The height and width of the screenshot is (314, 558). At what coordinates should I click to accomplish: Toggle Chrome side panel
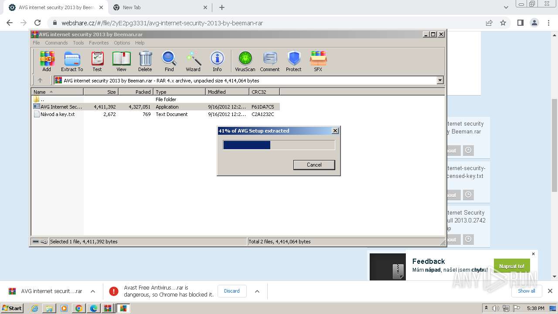tap(520, 23)
